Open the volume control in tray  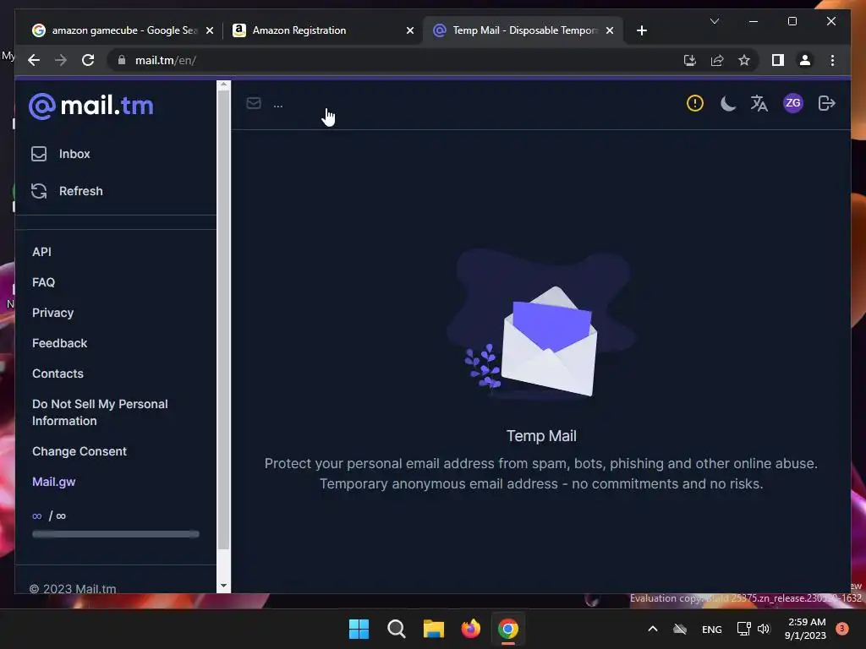coord(764,629)
